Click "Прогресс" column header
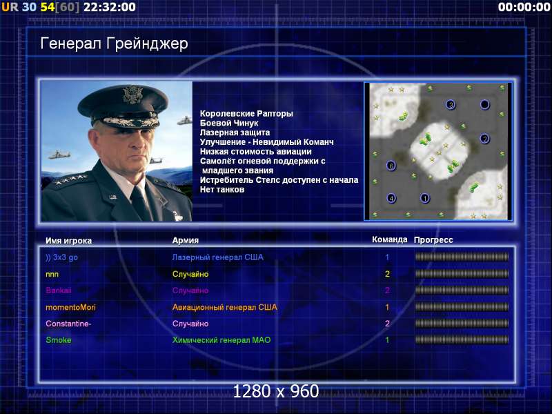 click(x=433, y=240)
